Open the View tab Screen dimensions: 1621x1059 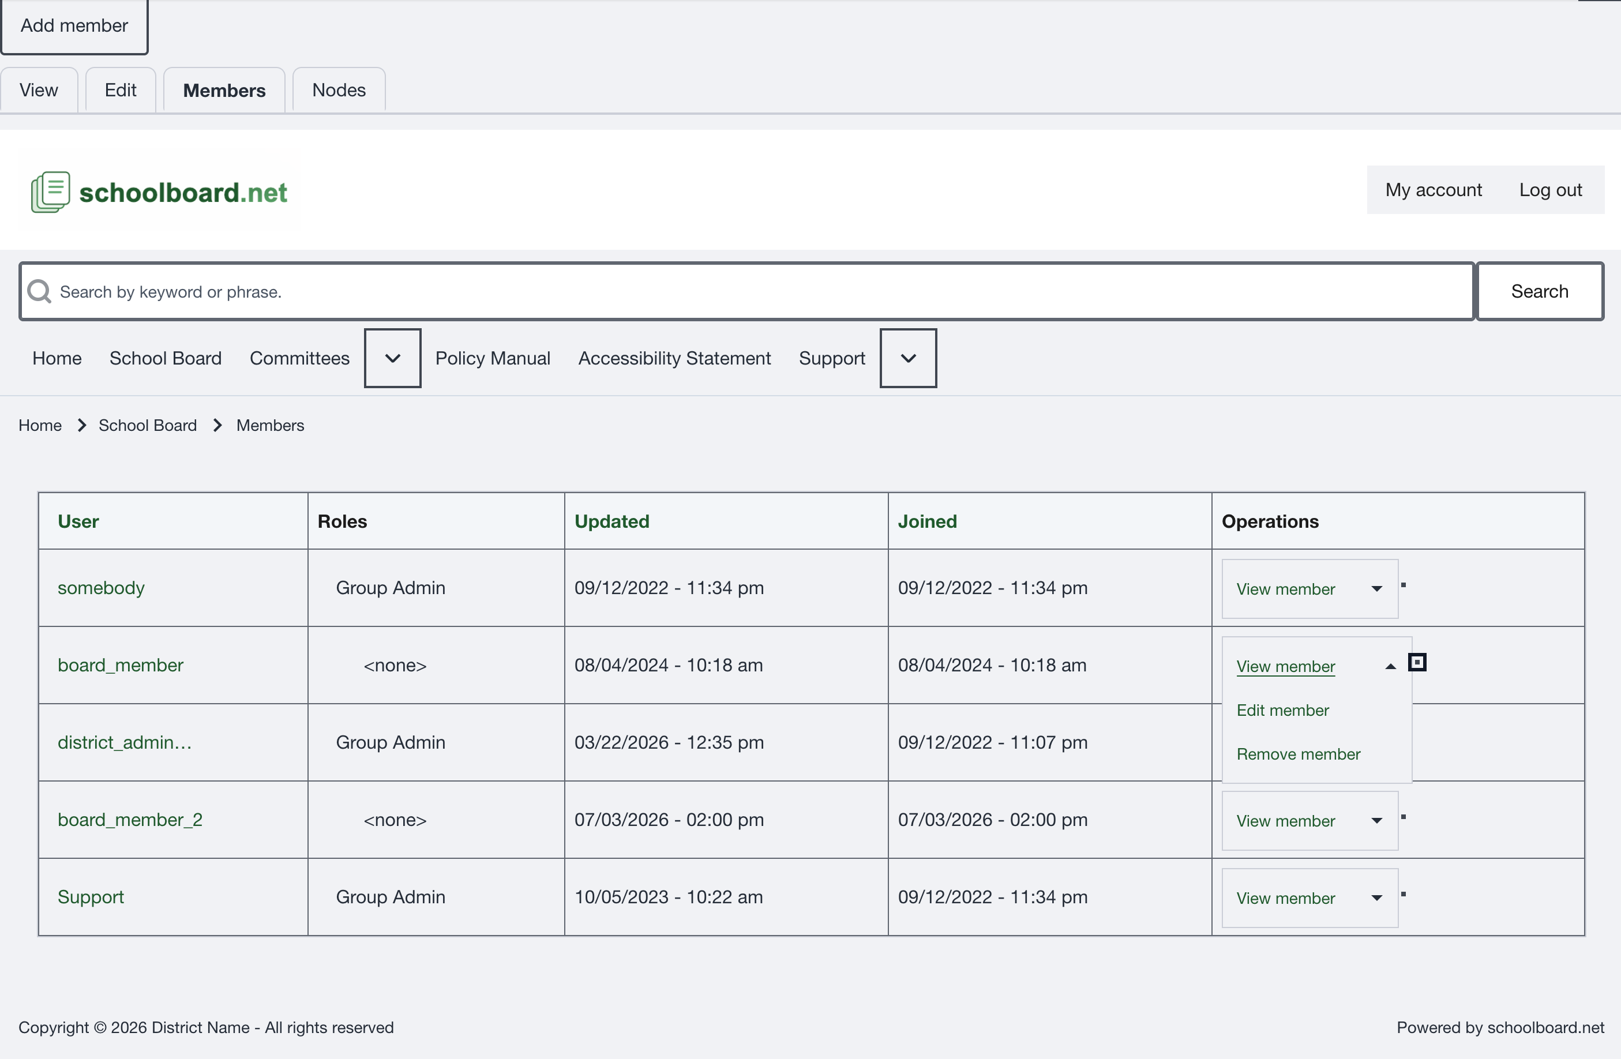pos(39,90)
